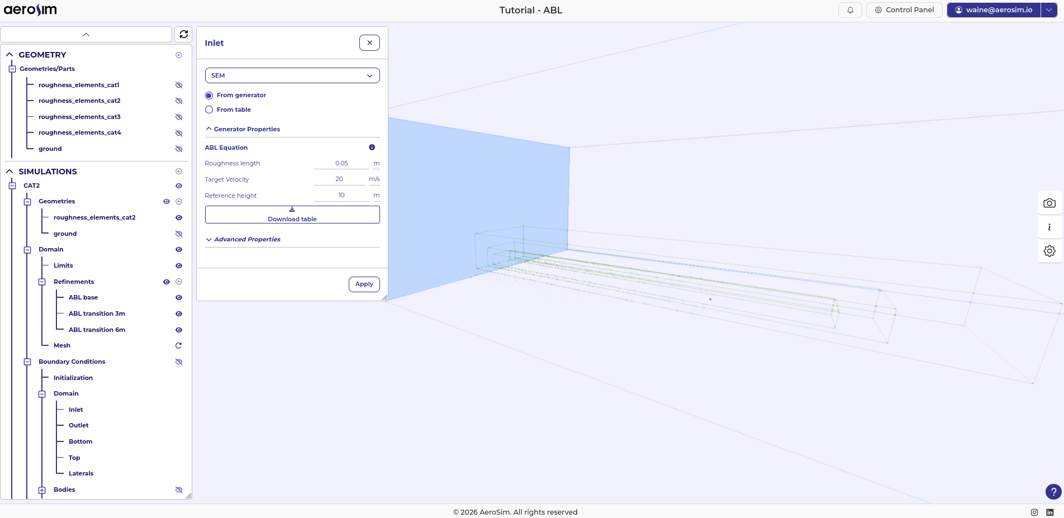Open viewer settings gear on right toolbar

(x=1049, y=251)
